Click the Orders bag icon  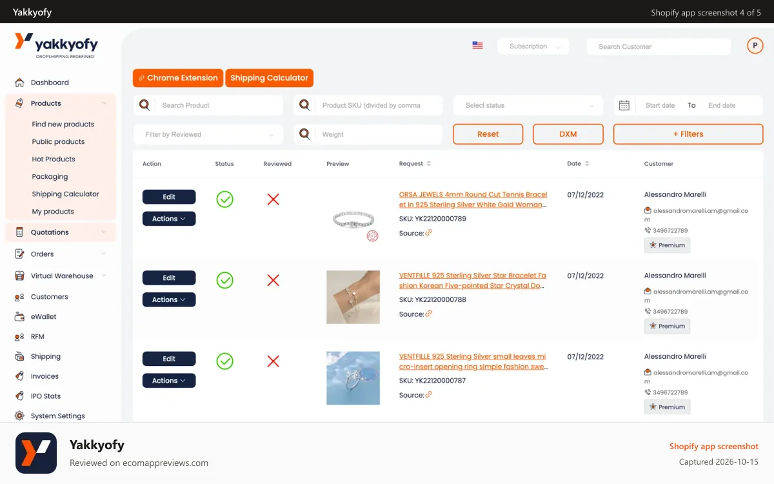point(19,254)
